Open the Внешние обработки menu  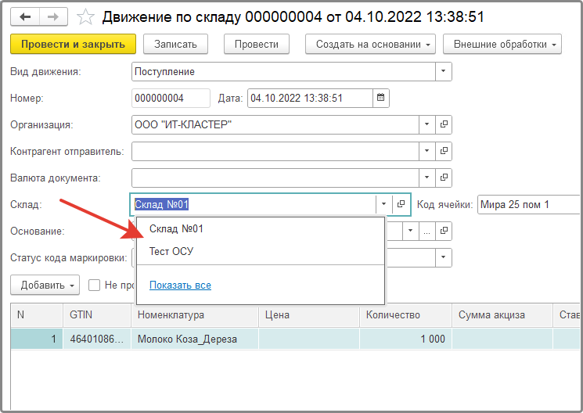(x=502, y=45)
